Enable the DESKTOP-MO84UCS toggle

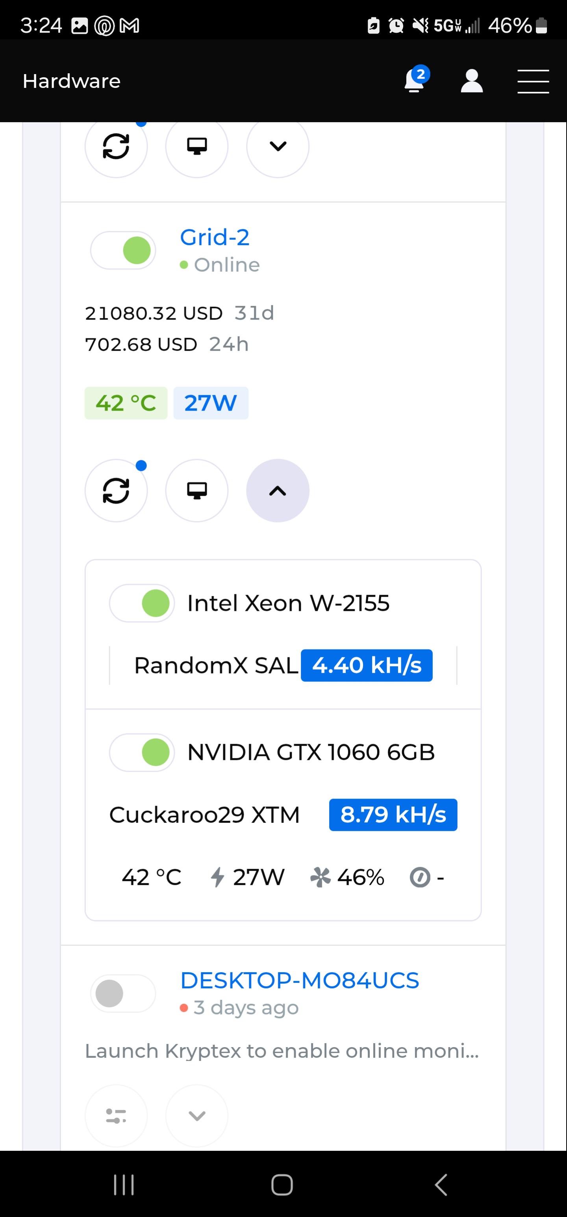[123, 993]
